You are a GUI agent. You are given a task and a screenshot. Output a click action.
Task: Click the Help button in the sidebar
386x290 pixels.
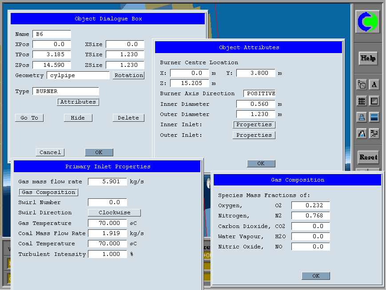368,58
